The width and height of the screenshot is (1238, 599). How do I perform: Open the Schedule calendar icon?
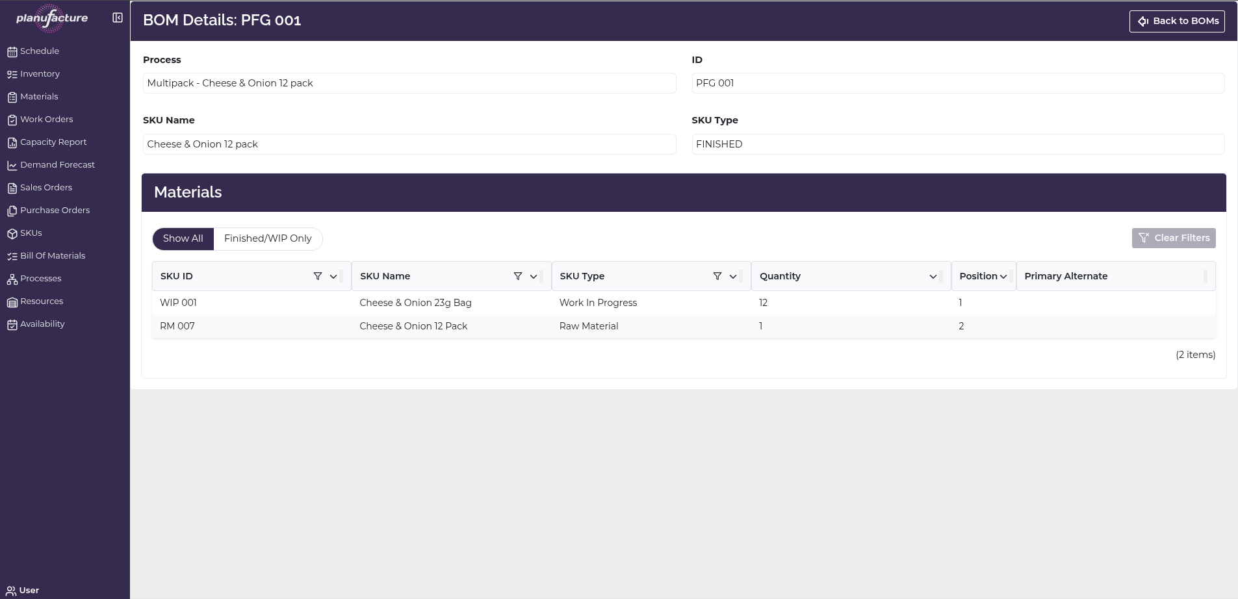pos(12,51)
